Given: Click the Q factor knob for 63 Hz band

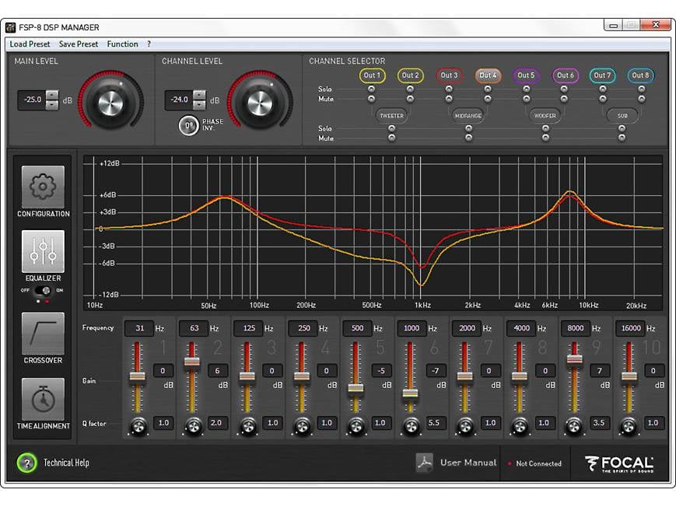Looking at the screenshot, I should click(193, 426).
